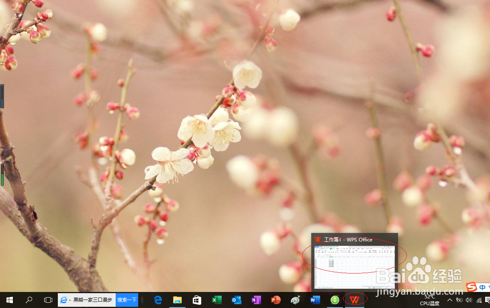Open the Start menu
Viewport: 490px width, 308px height.
click(9, 300)
